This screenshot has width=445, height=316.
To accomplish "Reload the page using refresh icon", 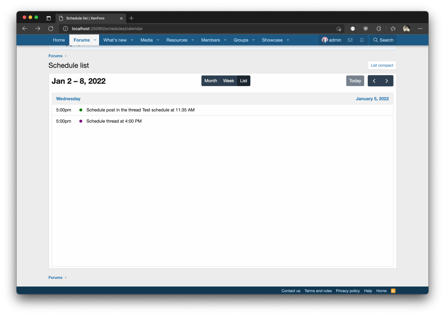I will (x=51, y=28).
